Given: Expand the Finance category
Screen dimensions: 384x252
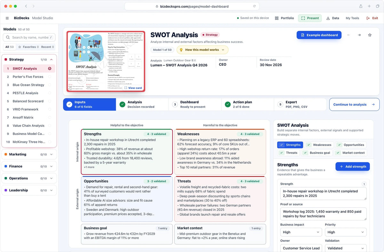Looking at the screenshot, I should [29, 166].
